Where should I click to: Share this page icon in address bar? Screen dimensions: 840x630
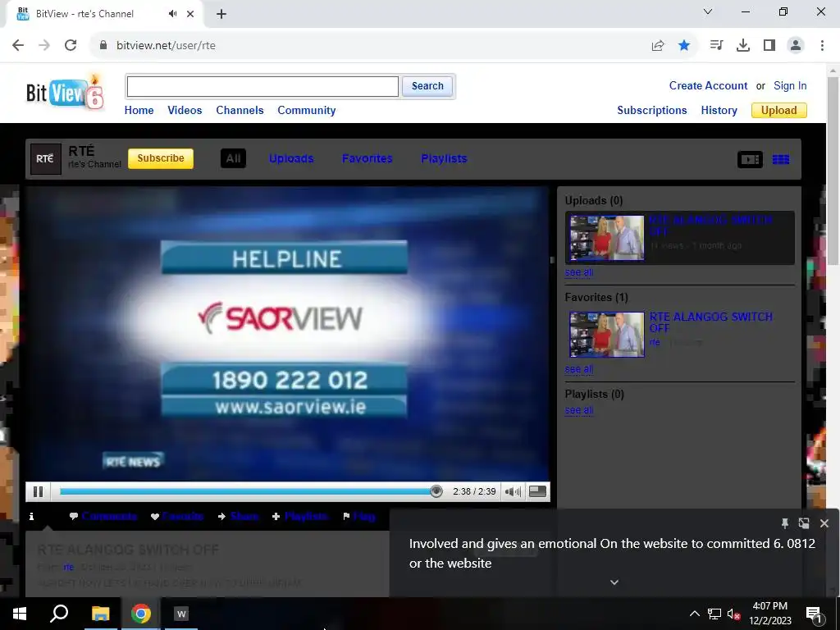[658, 46]
